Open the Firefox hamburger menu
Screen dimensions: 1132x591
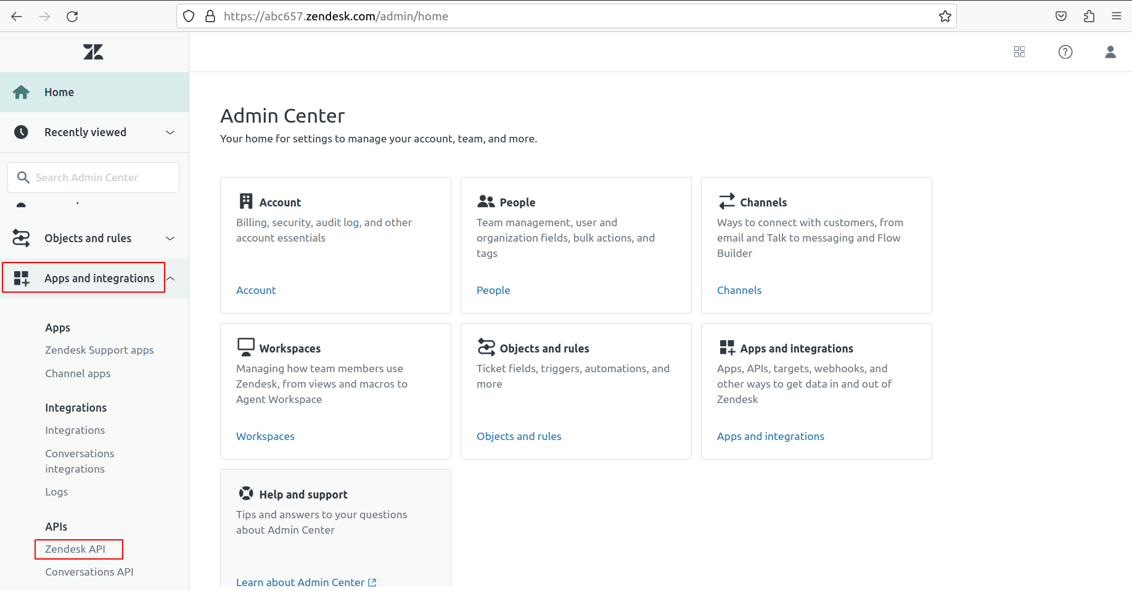pos(1116,17)
